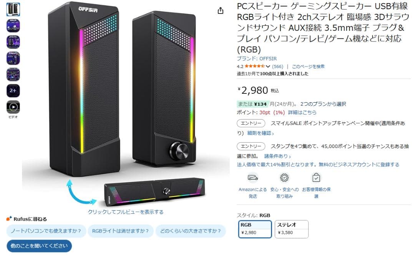This screenshot has width=415, height=256.
Task: Choose the ステレオ style option at ¥3,580
Action: pos(291,229)
